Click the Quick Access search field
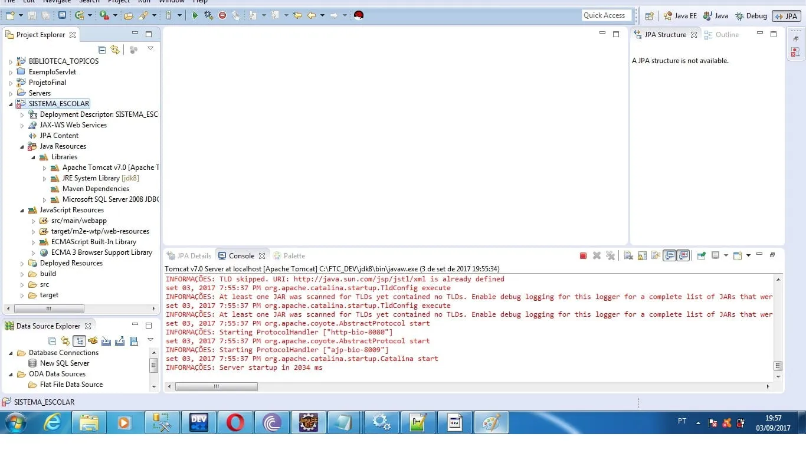The height and width of the screenshot is (453, 806). coord(605,15)
